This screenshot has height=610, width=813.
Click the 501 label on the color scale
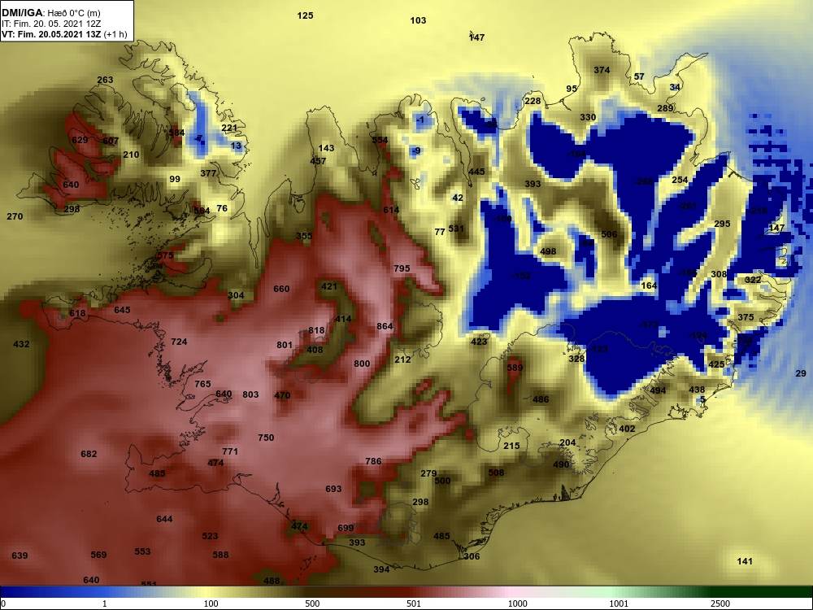(x=414, y=603)
